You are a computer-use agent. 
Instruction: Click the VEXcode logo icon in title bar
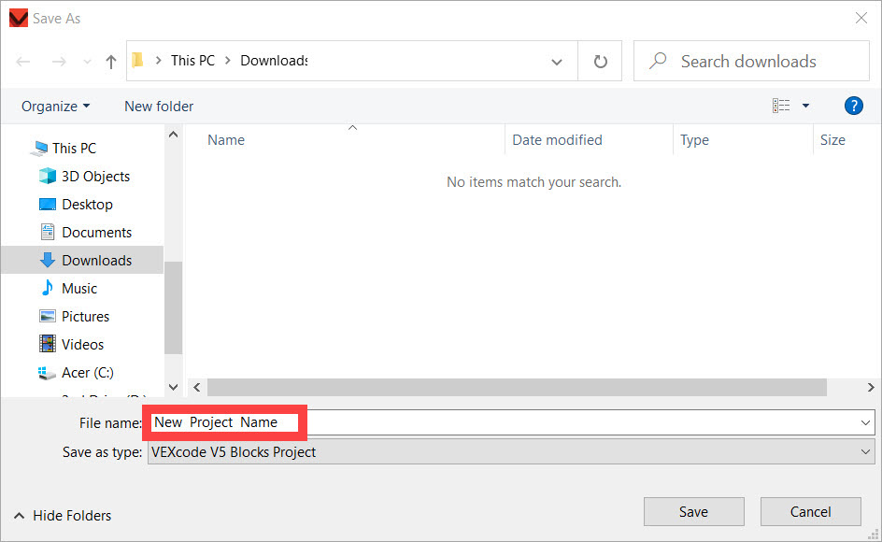point(19,18)
